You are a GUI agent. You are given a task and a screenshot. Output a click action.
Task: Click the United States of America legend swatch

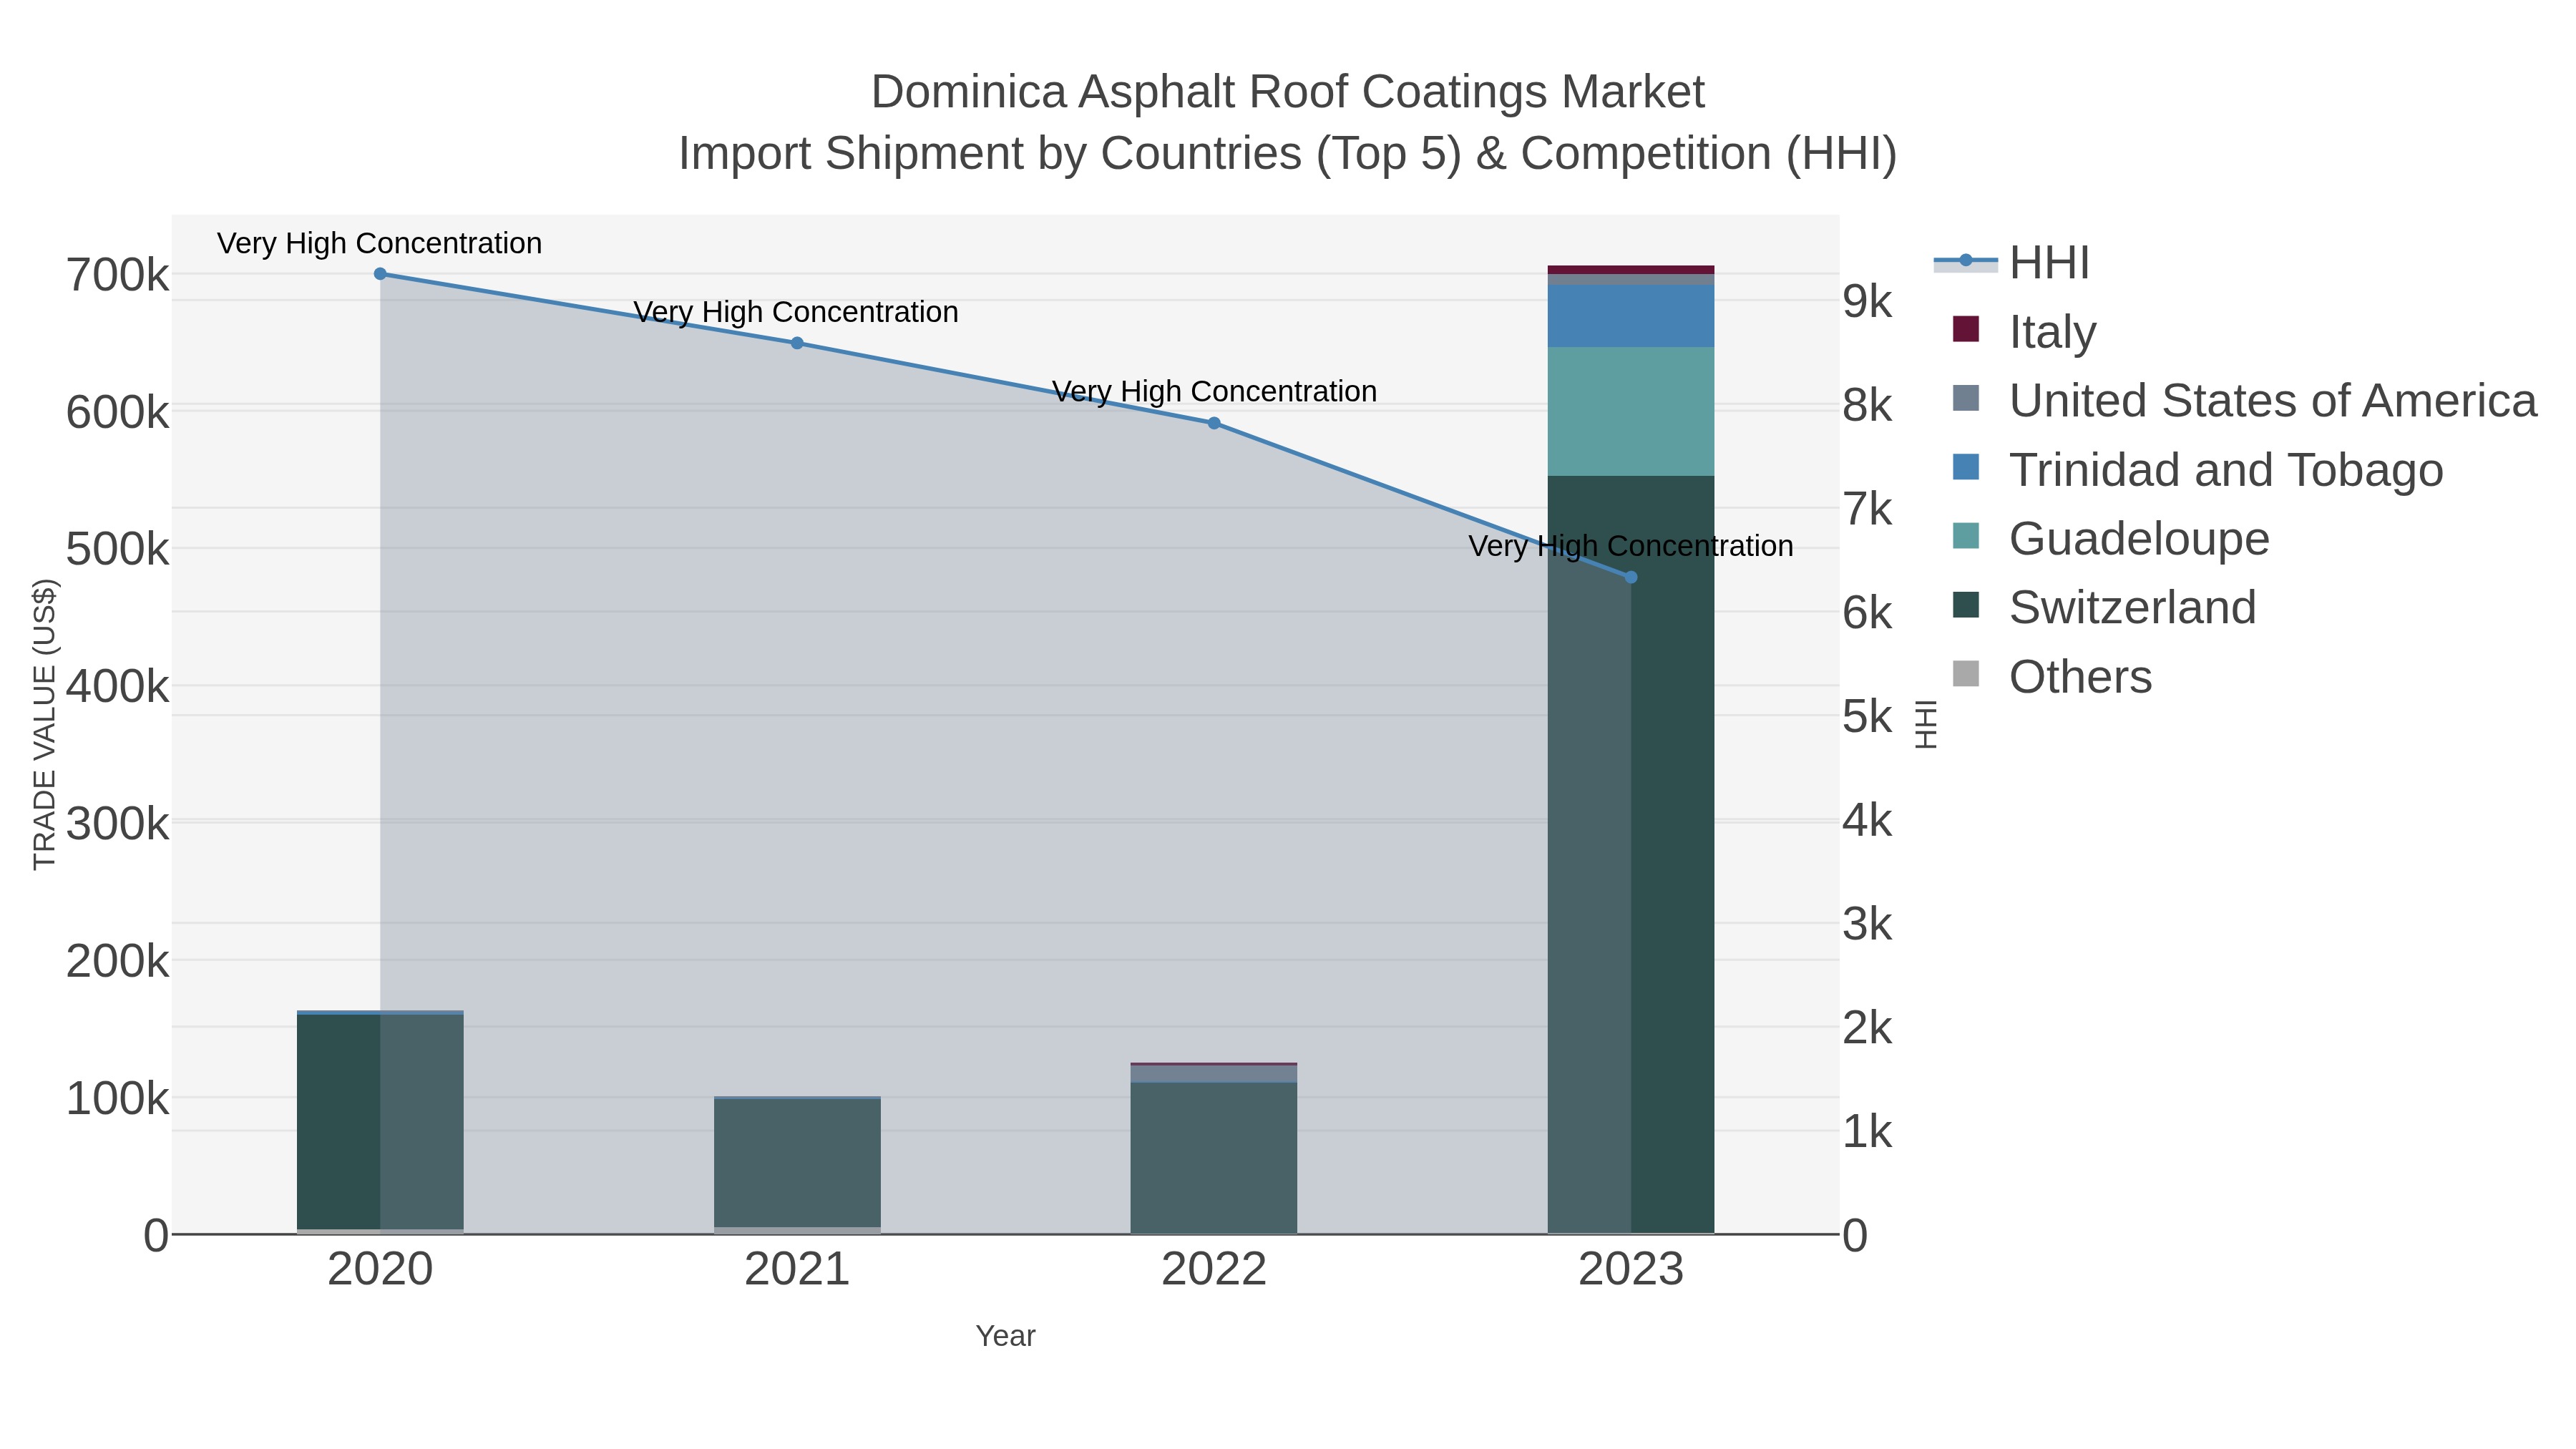tap(1965, 398)
